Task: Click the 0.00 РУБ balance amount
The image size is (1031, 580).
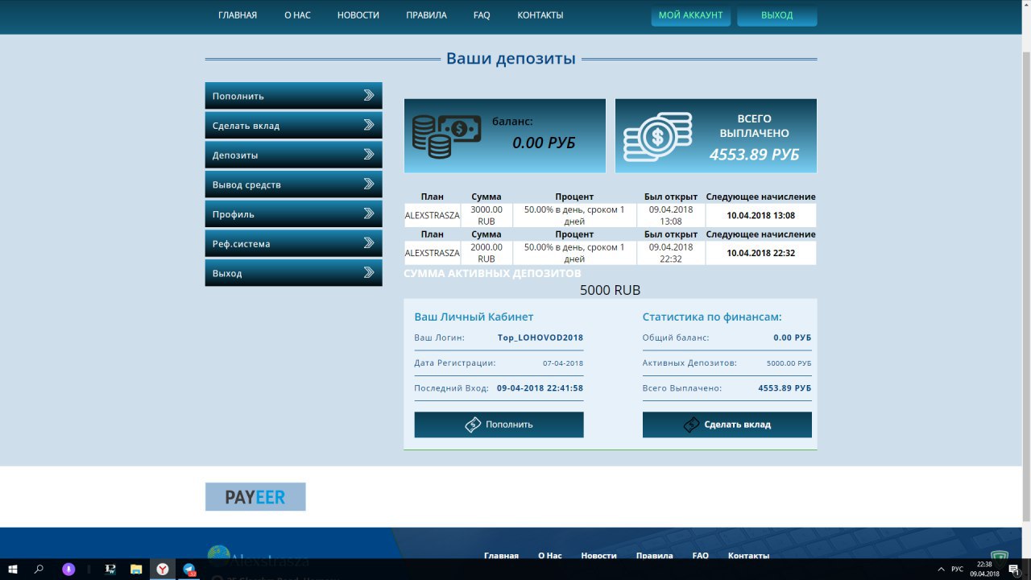Action: pyautogui.click(x=544, y=143)
